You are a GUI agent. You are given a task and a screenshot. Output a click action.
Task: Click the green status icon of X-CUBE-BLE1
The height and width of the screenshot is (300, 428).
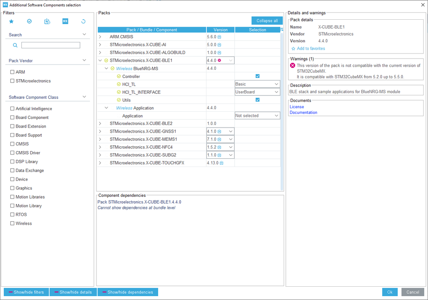tap(106, 60)
